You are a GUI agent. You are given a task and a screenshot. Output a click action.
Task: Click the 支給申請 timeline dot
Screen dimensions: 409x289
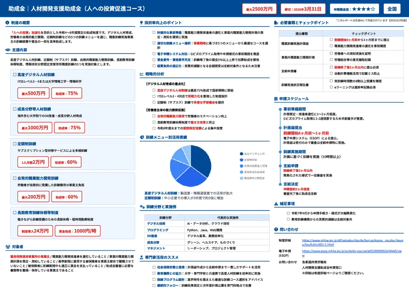[280, 166]
